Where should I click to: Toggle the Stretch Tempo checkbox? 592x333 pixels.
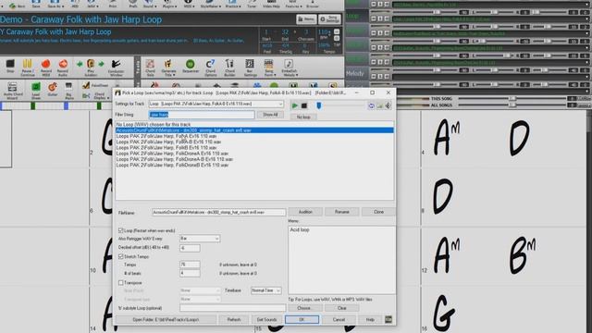[121, 256]
